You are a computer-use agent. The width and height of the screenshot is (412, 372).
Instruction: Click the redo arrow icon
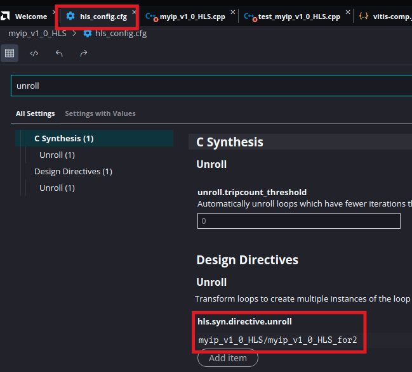[84, 53]
